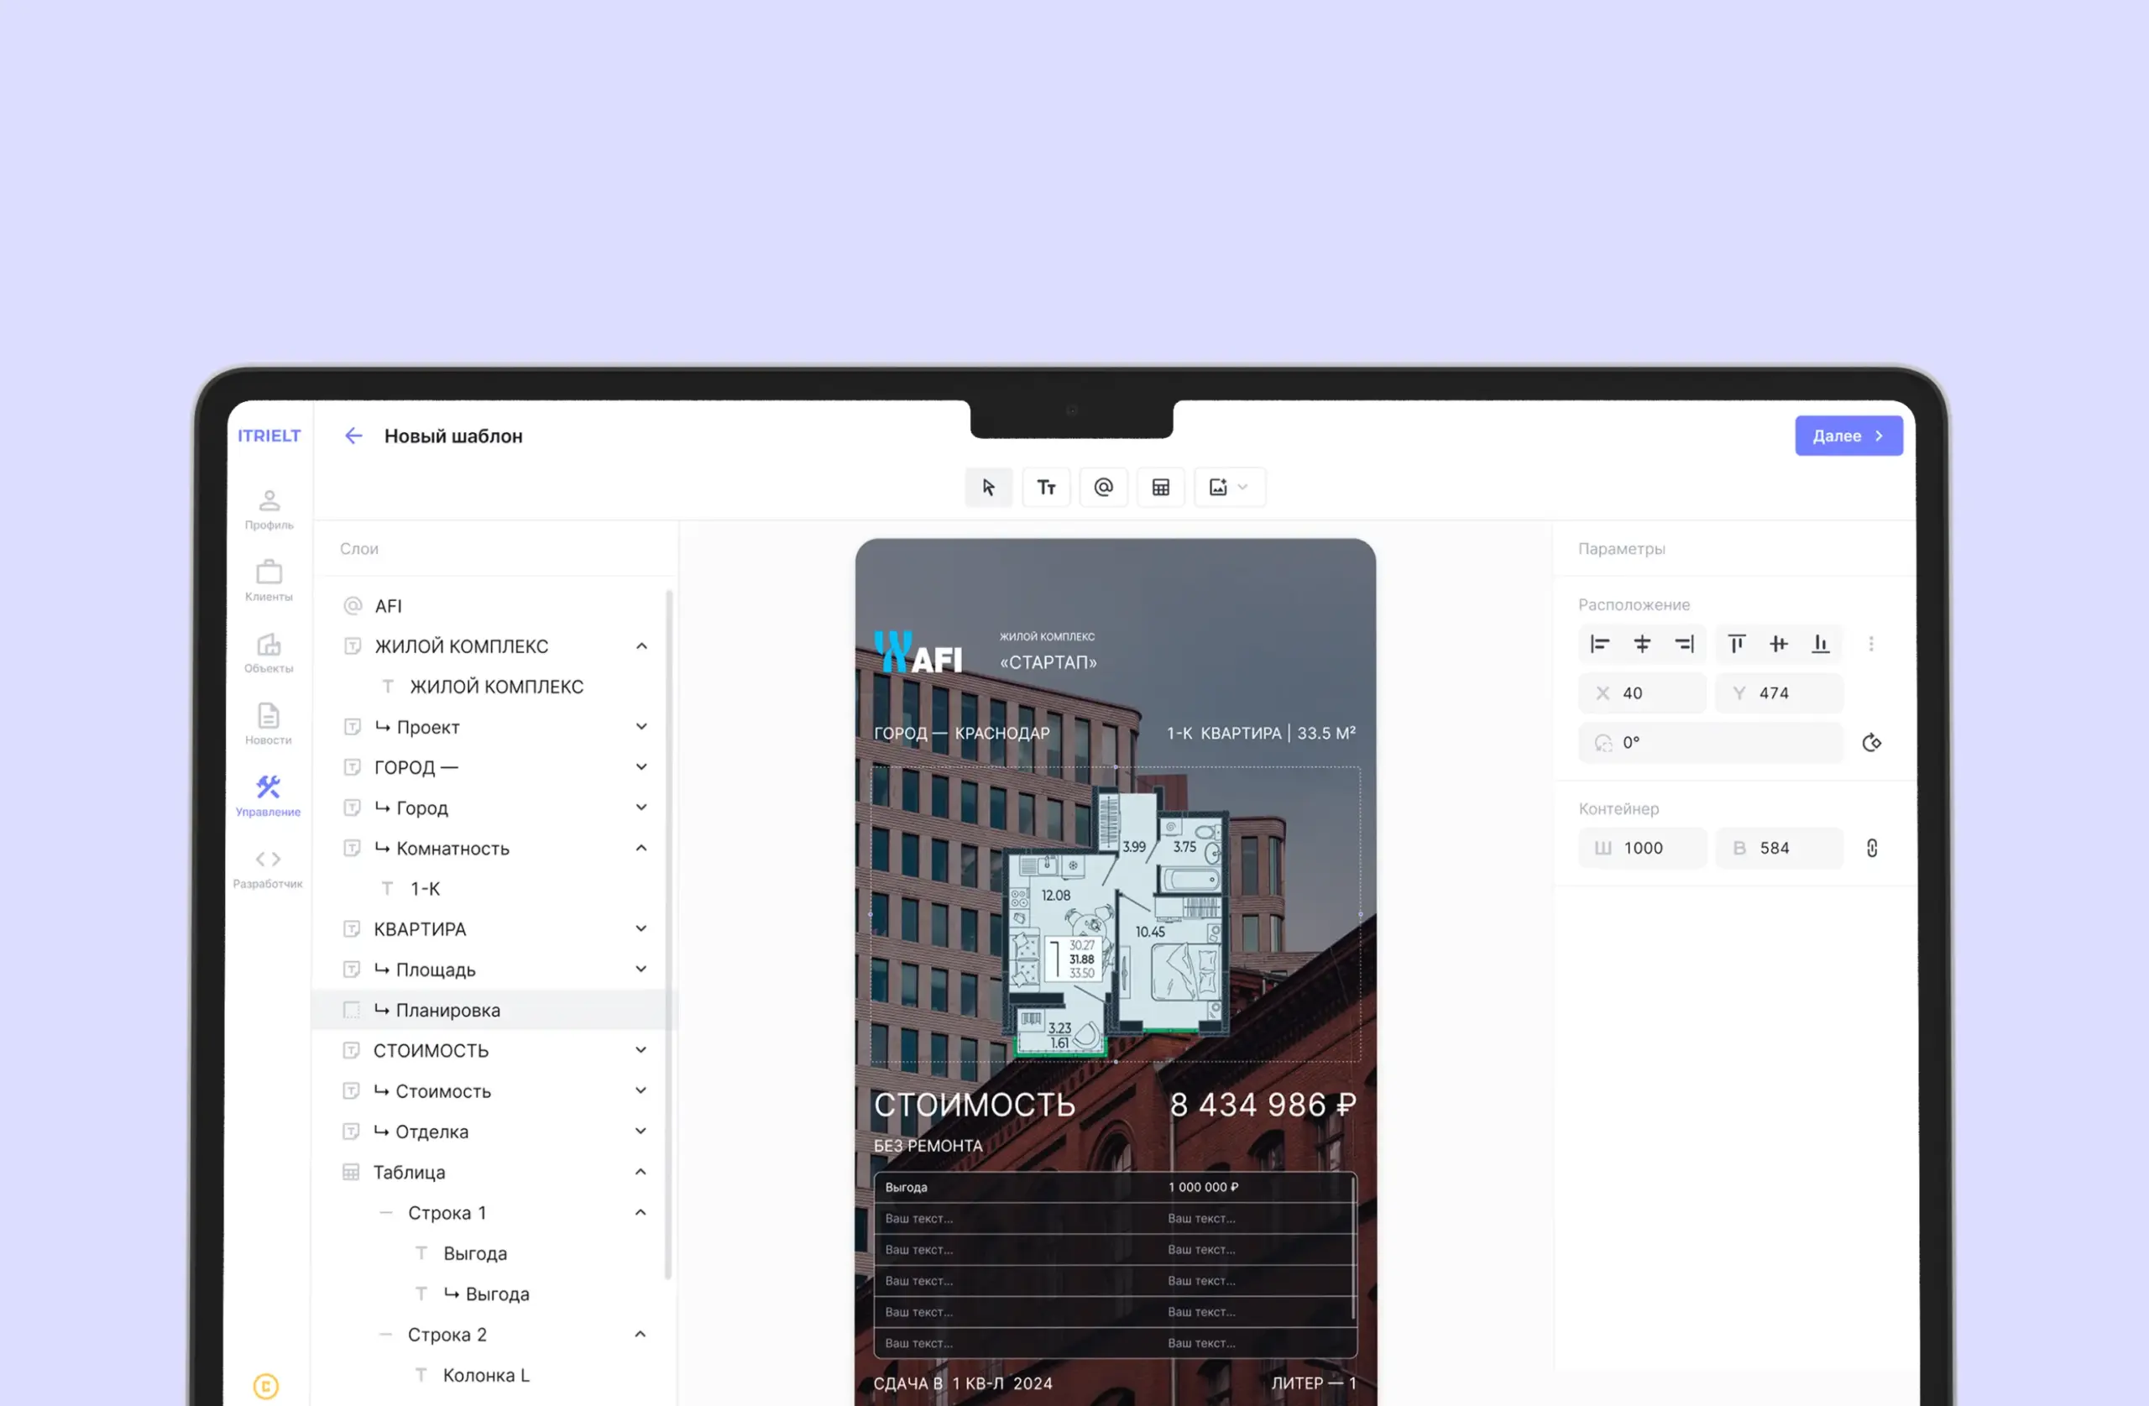Open the Новости sidebar section
Screen dimensions: 2149x1406
coord(269,724)
